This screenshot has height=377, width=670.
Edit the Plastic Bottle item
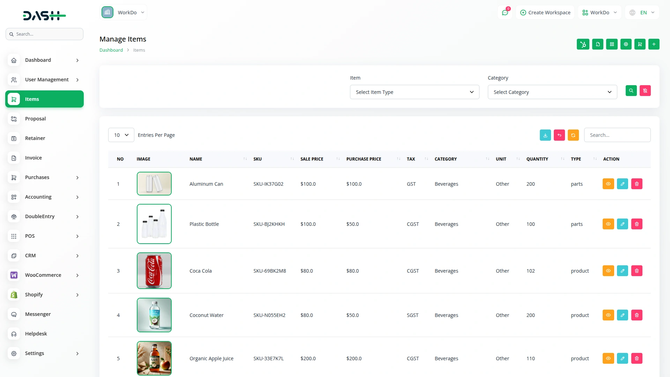622,224
